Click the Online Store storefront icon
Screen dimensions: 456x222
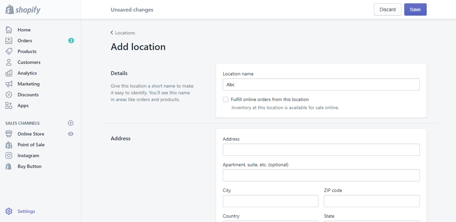[9, 134]
